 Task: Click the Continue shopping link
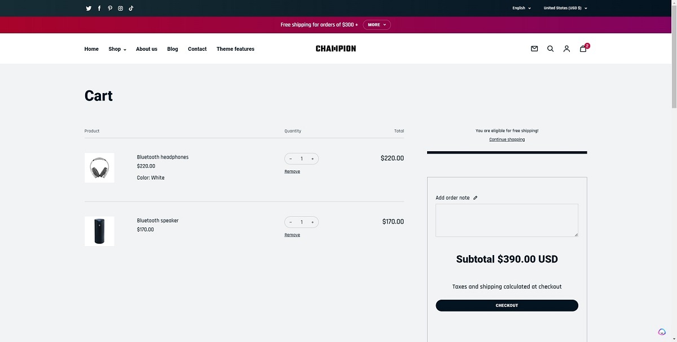pyautogui.click(x=506, y=139)
